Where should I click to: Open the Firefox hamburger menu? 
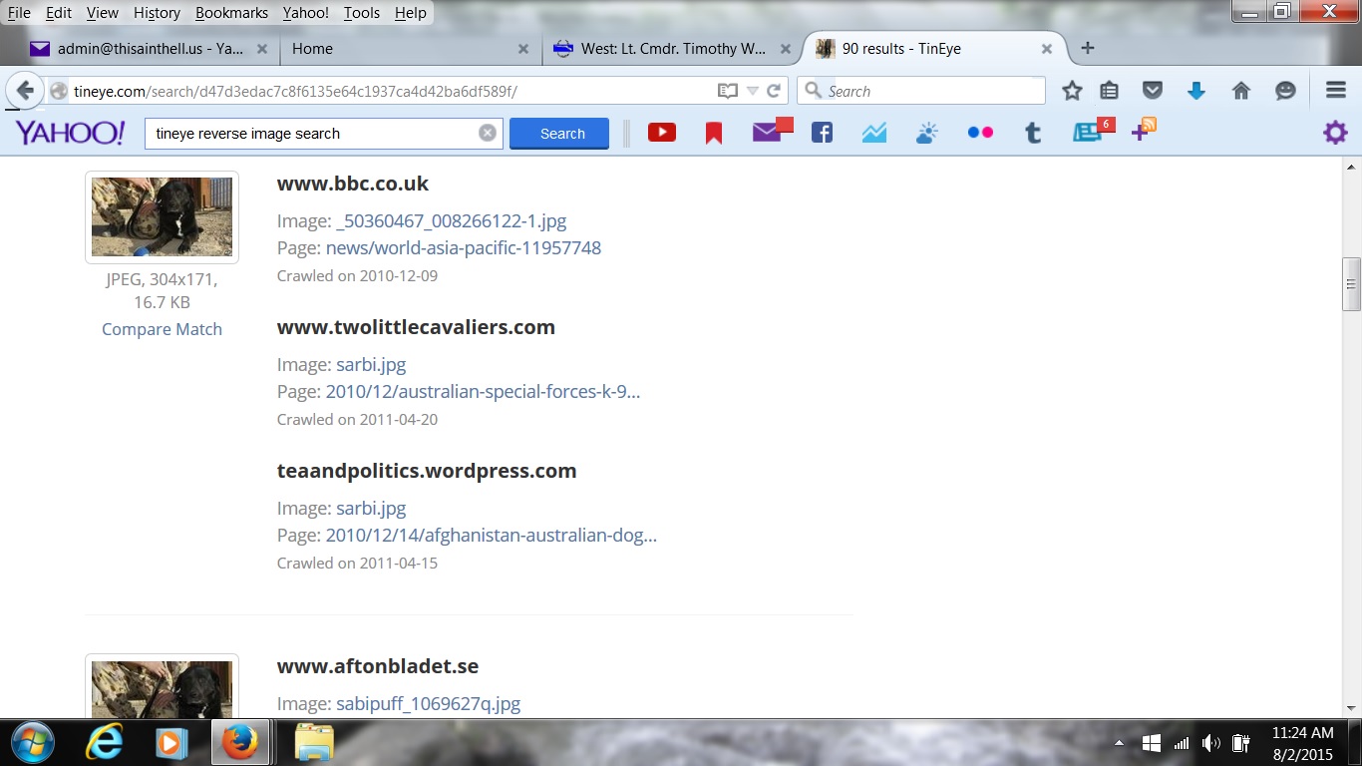1336,91
